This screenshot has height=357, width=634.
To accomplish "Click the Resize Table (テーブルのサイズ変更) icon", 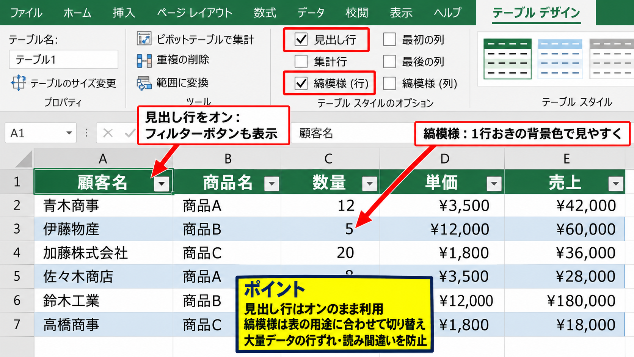I will click(x=18, y=83).
